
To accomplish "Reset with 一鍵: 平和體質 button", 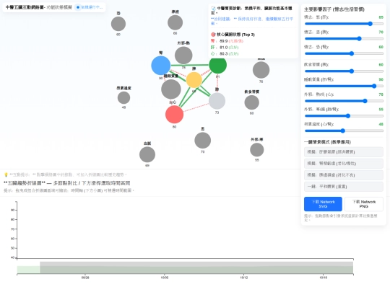I will (344, 187).
